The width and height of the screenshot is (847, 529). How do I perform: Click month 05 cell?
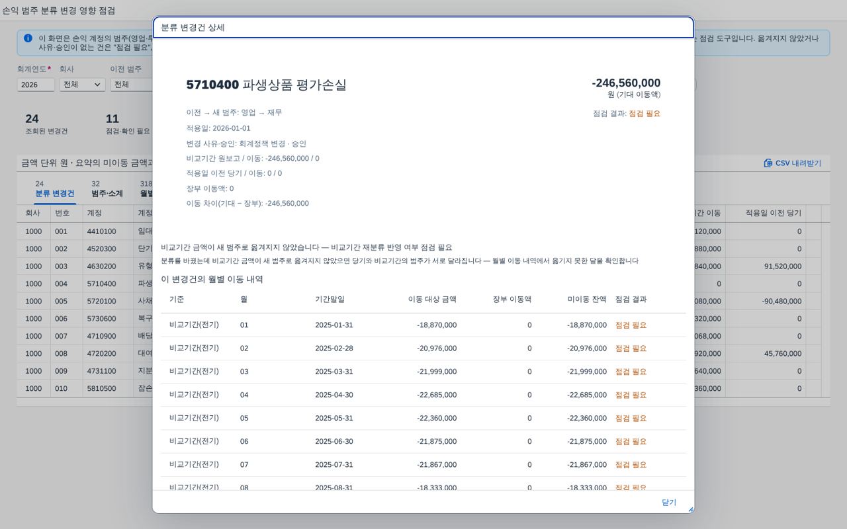(244, 418)
